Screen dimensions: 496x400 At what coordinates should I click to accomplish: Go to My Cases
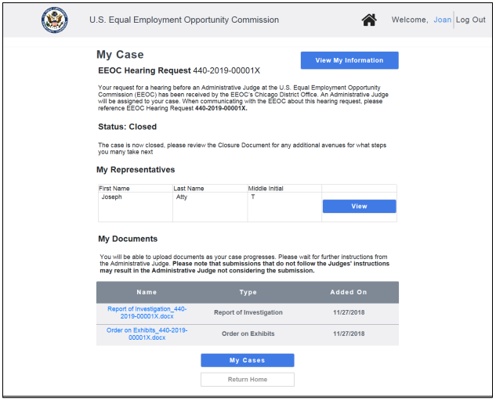[x=248, y=360]
